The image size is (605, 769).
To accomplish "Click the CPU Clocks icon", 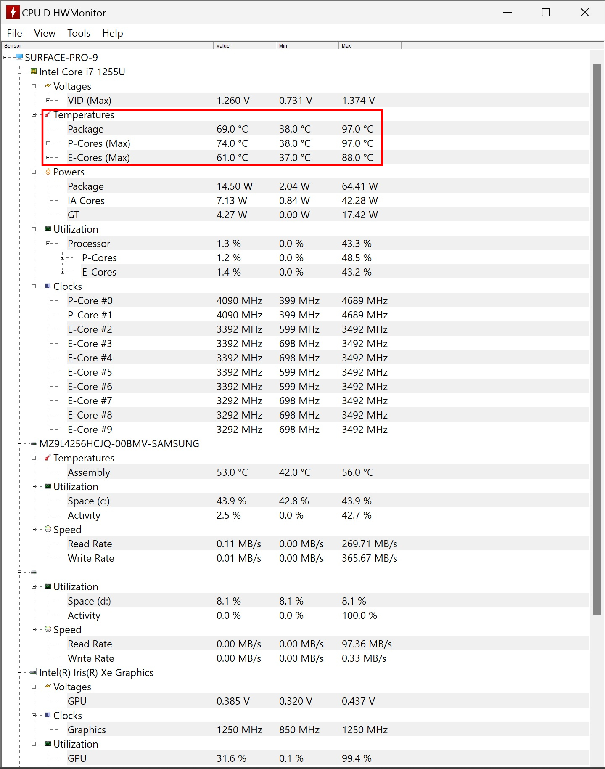I will coord(48,286).
